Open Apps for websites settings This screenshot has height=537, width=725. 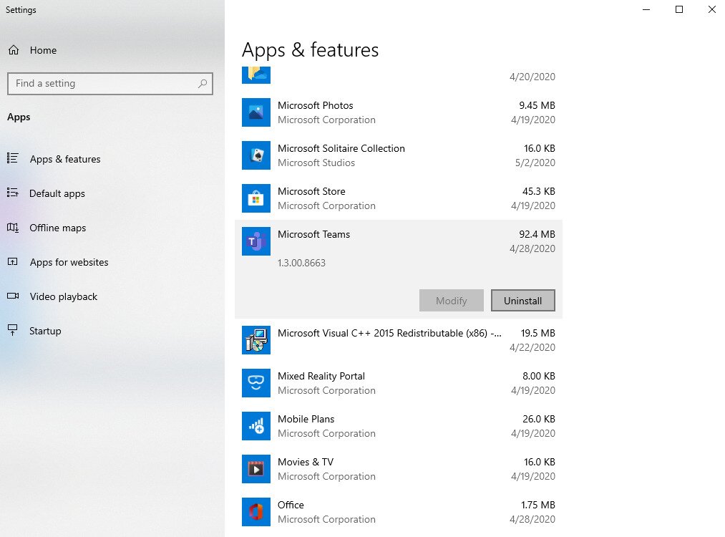click(x=69, y=262)
